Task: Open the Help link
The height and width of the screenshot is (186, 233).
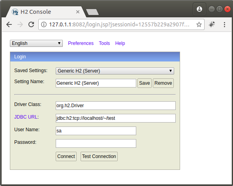Action: (120, 43)
